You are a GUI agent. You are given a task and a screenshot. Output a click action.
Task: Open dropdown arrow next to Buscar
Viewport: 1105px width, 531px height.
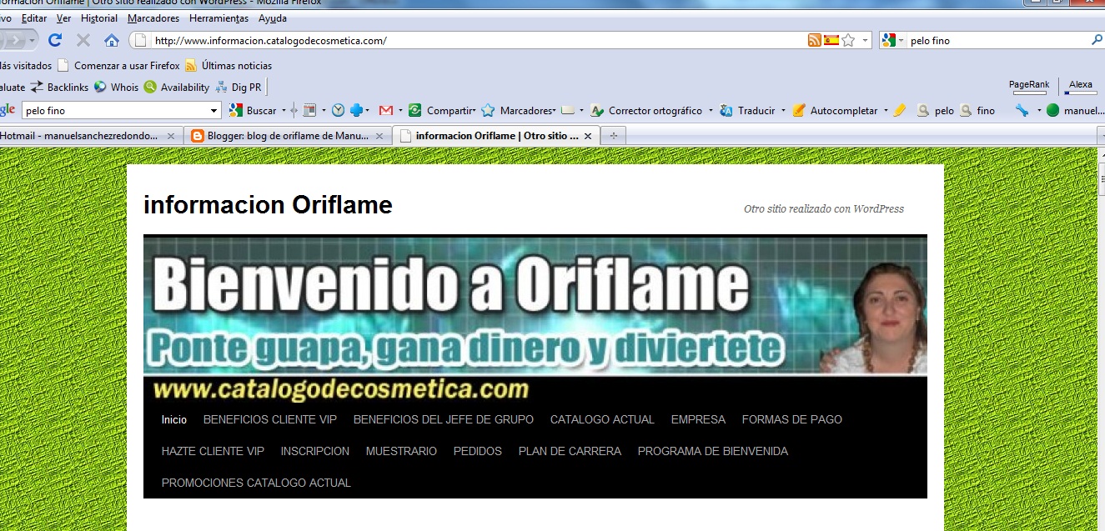(x=284, y=110)
